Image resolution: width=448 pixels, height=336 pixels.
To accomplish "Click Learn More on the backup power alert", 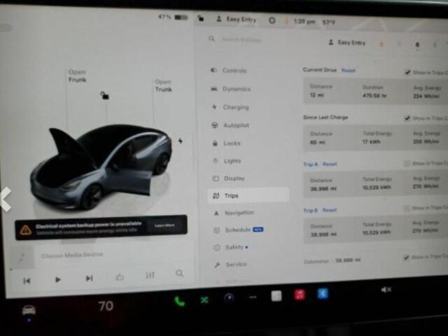I will 164,225.
